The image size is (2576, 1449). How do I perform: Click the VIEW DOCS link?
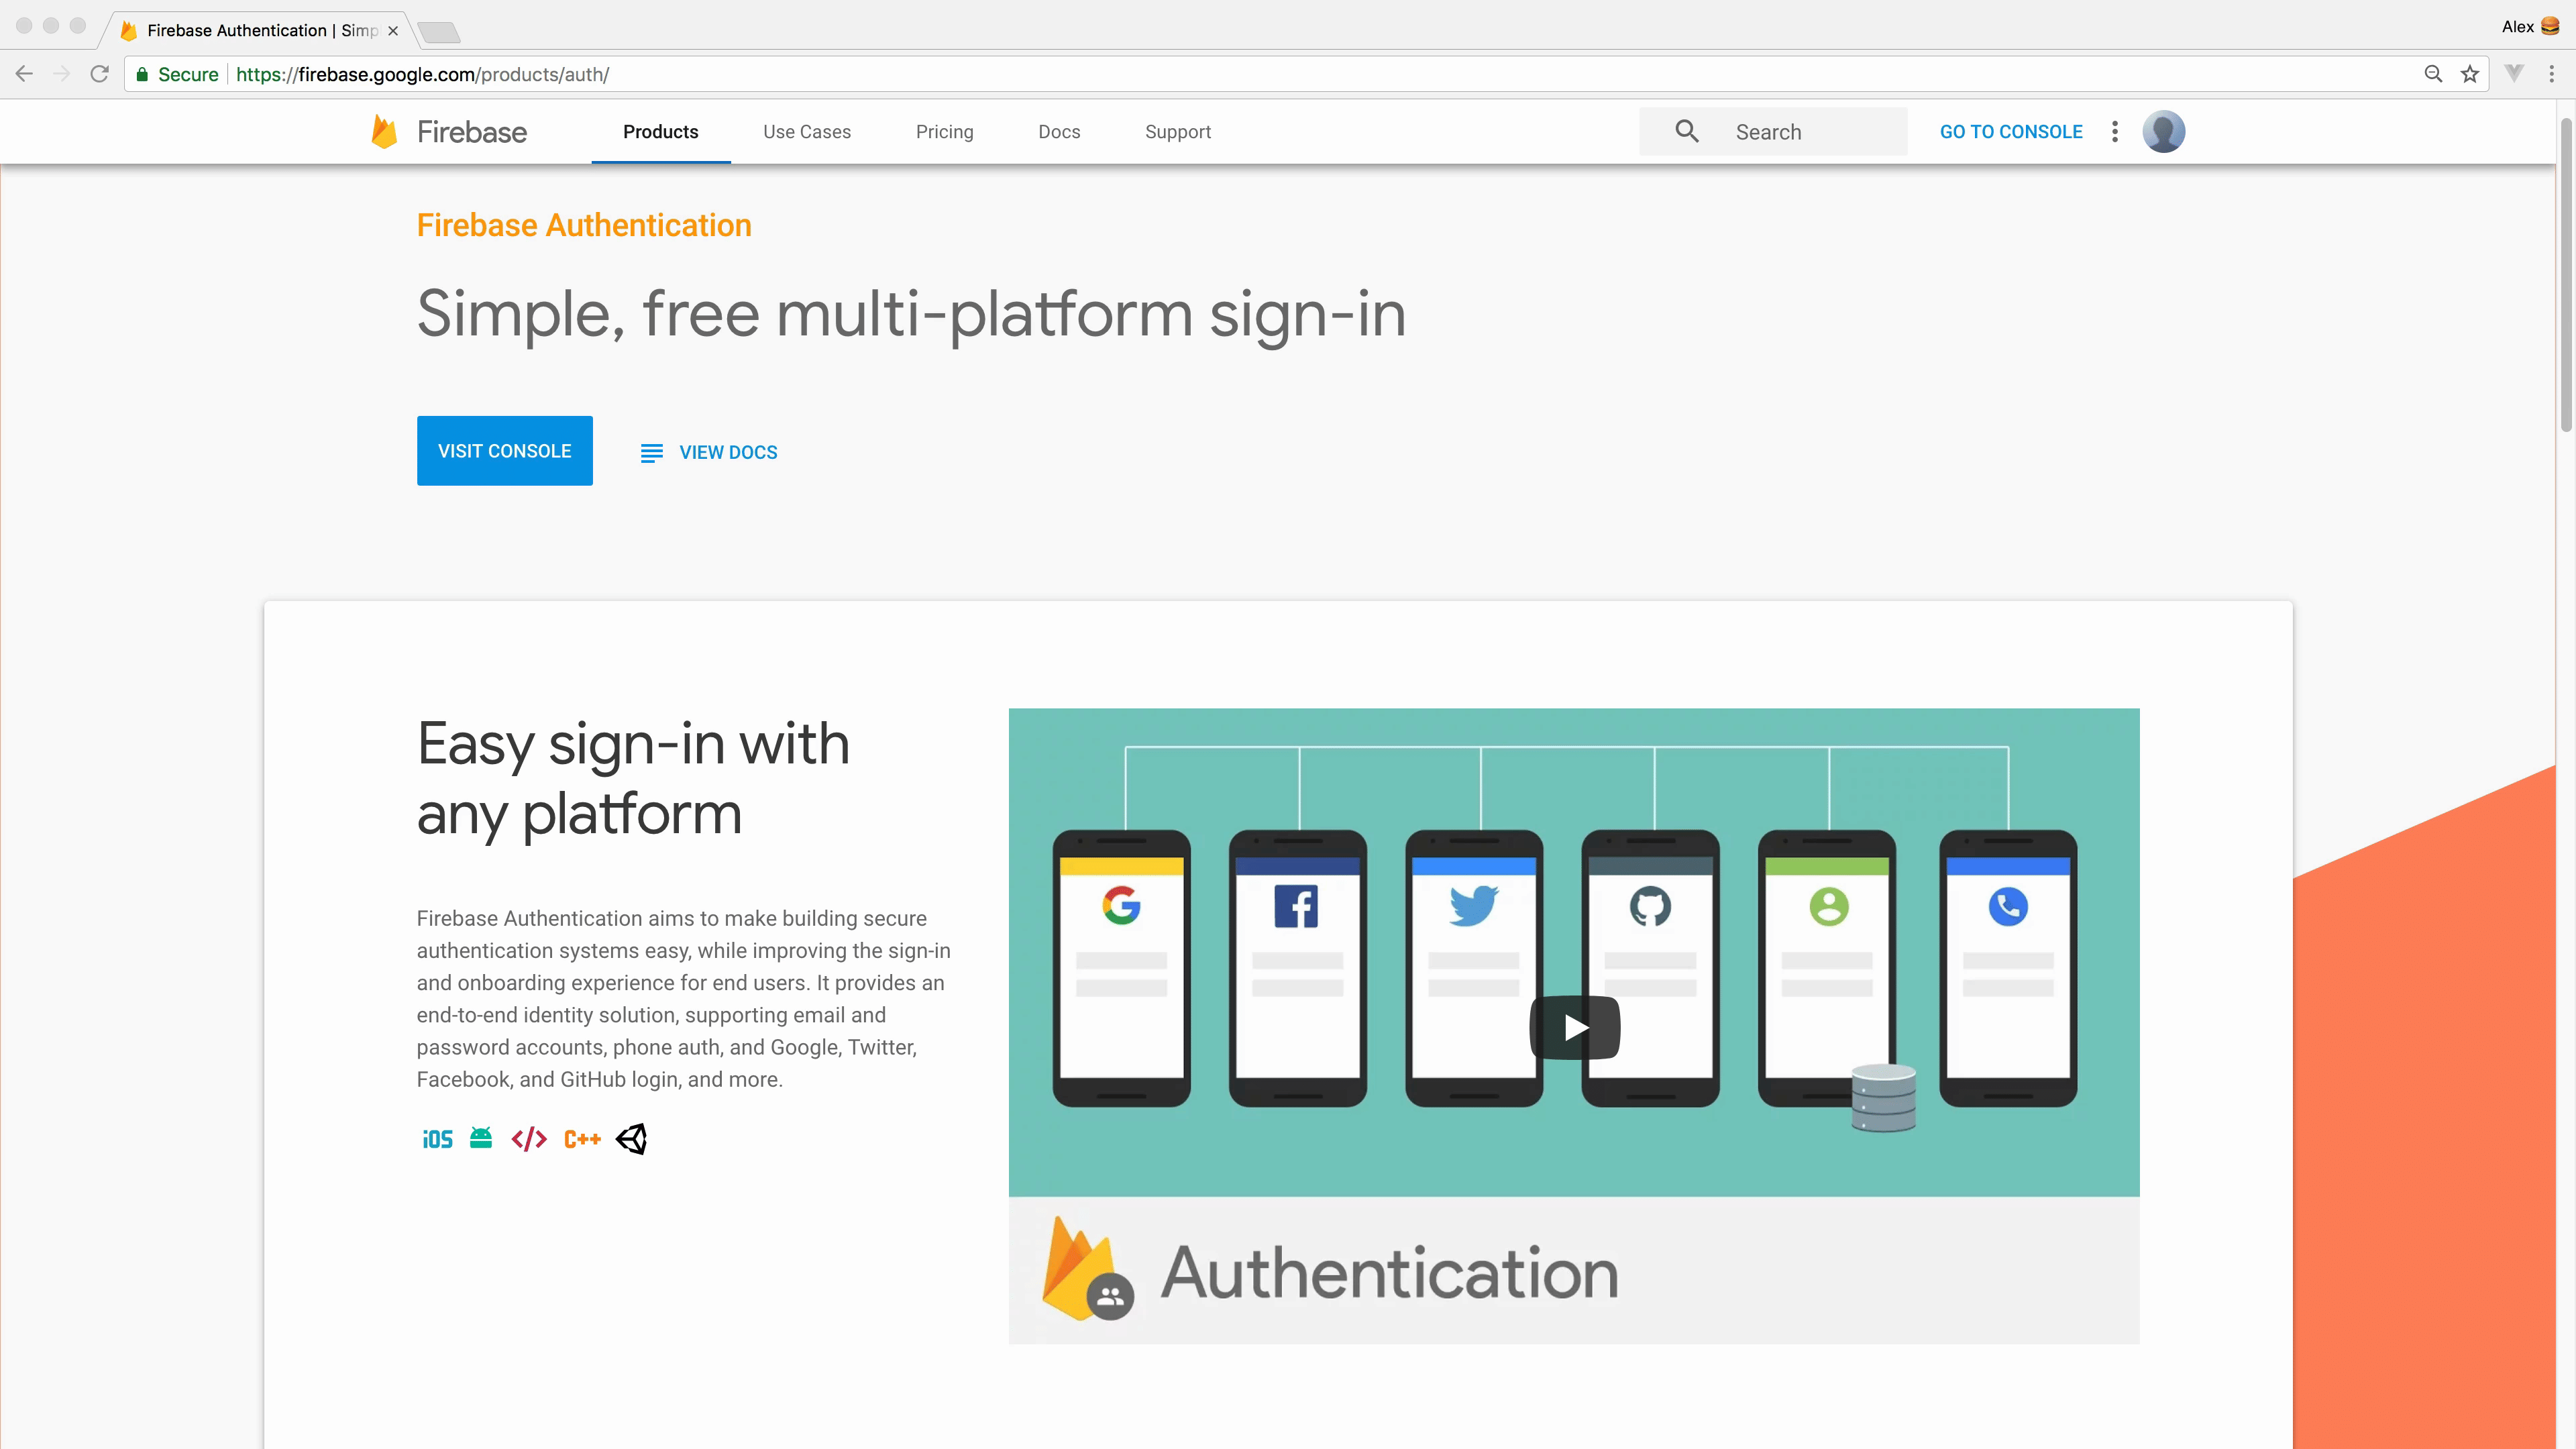tap(709, 453)
